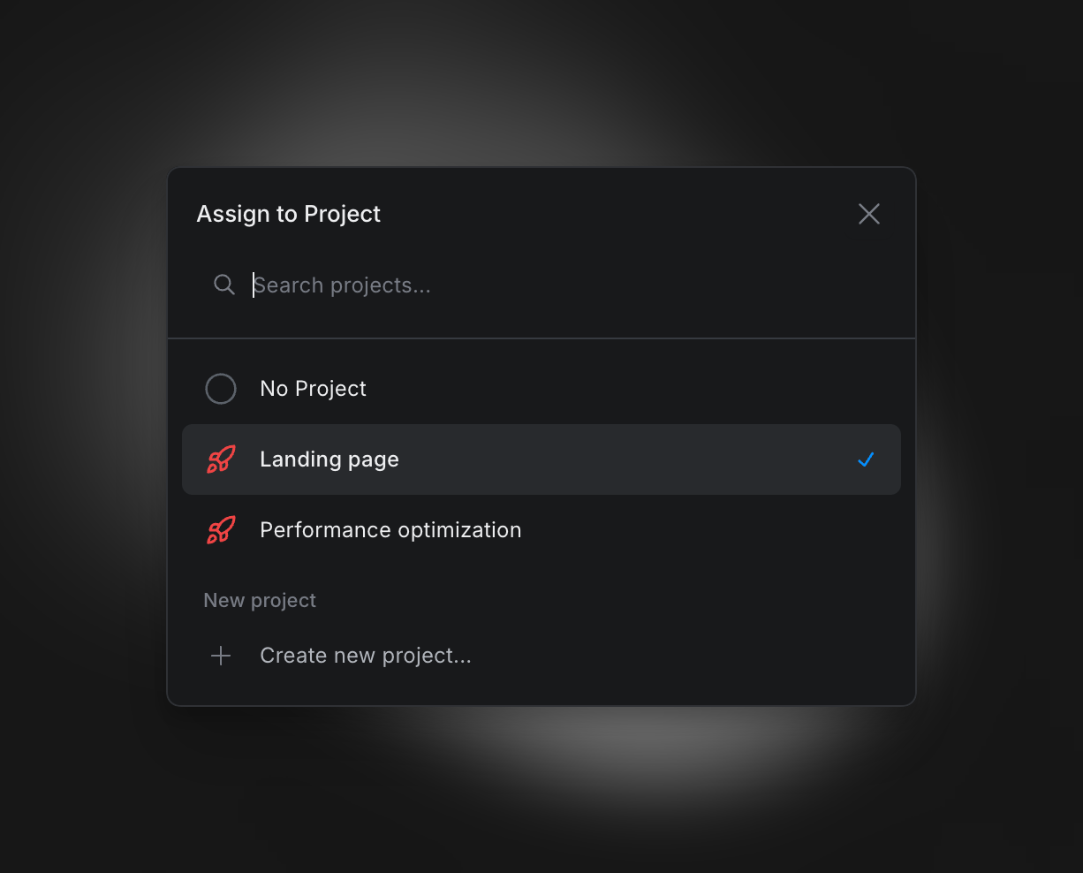This screenshot has height=873, width=1083.
Task: Click the magnifier search icon
Action: point(224,285)
